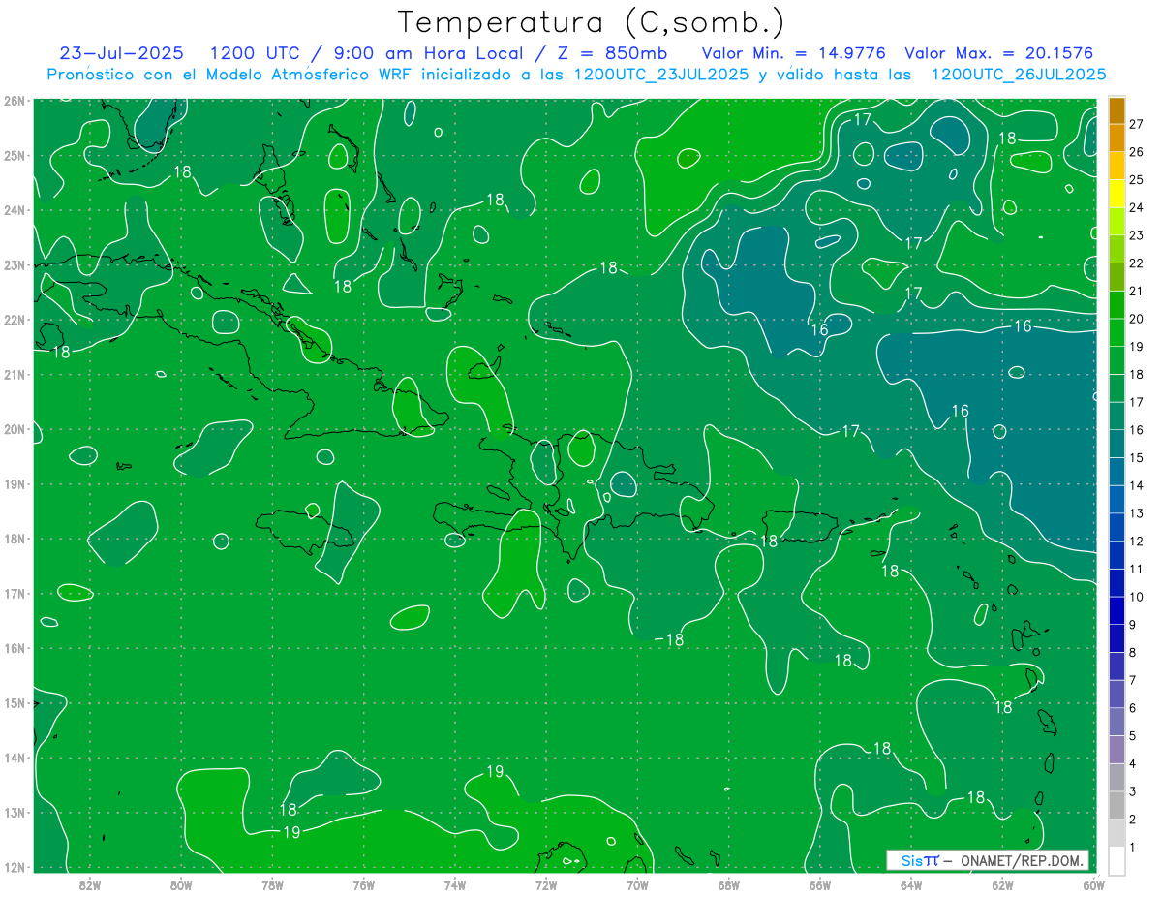Image resolution: width=1162 pixels, height=898 pixels.
Task: Click the "74W" longitude axis label
Action: point(455,884)
